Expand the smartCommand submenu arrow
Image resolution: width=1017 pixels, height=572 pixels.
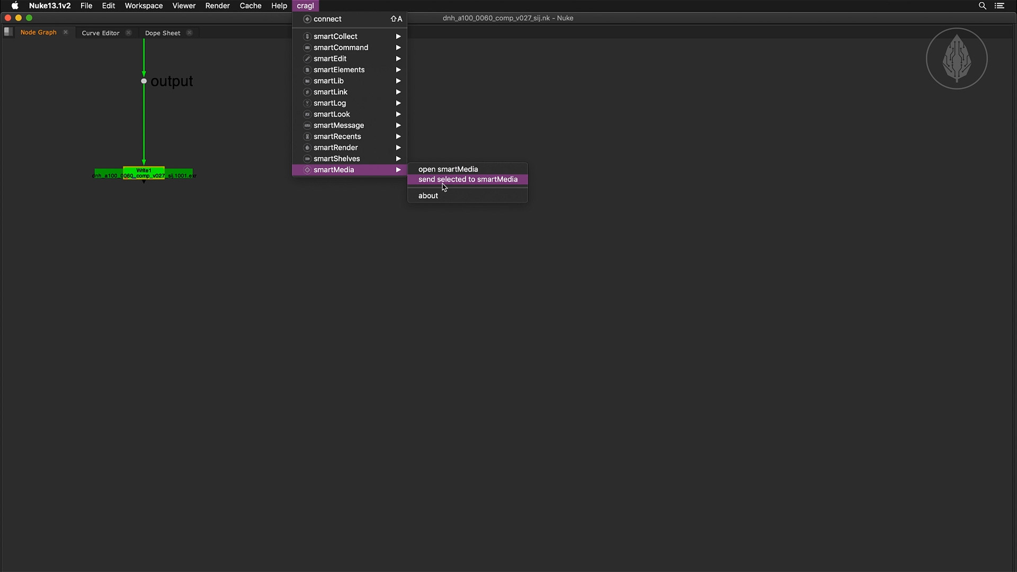pyautogui.click(x=398, y=48)
